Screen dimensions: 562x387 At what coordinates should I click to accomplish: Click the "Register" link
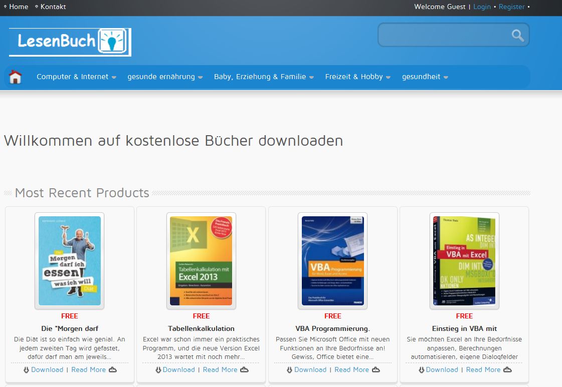(x=511, y=7)
